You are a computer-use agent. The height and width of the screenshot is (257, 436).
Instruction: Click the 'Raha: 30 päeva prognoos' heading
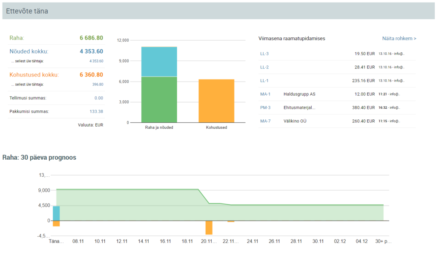point(39,157)
